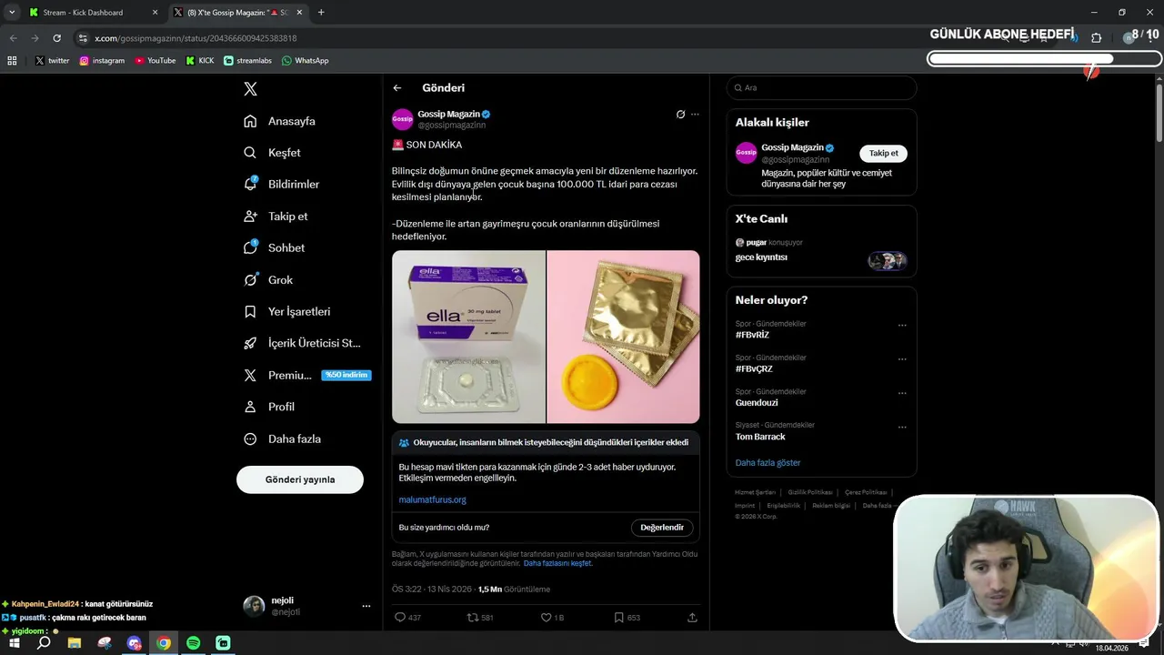Open Takip et in sidebar menu
The height and width of the screenshot is (655, 1164).
(x=276, y=216)
